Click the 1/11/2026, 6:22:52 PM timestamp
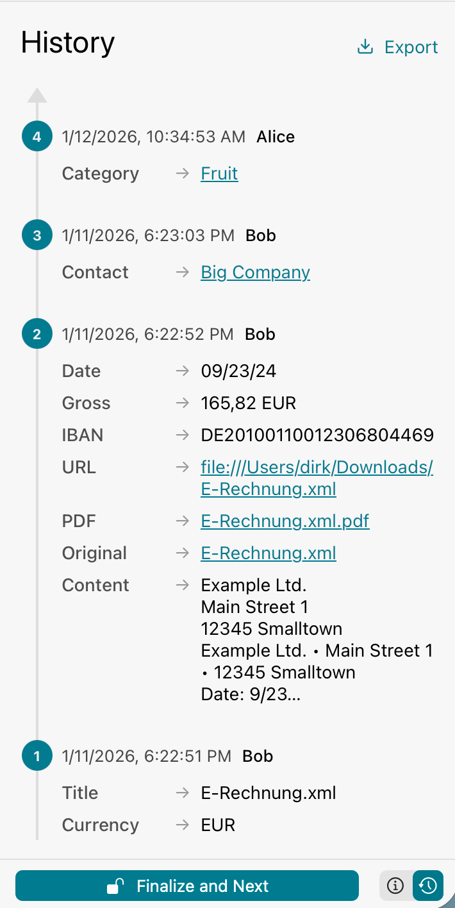This screenshot has width=455, height=908. (148, 334)
